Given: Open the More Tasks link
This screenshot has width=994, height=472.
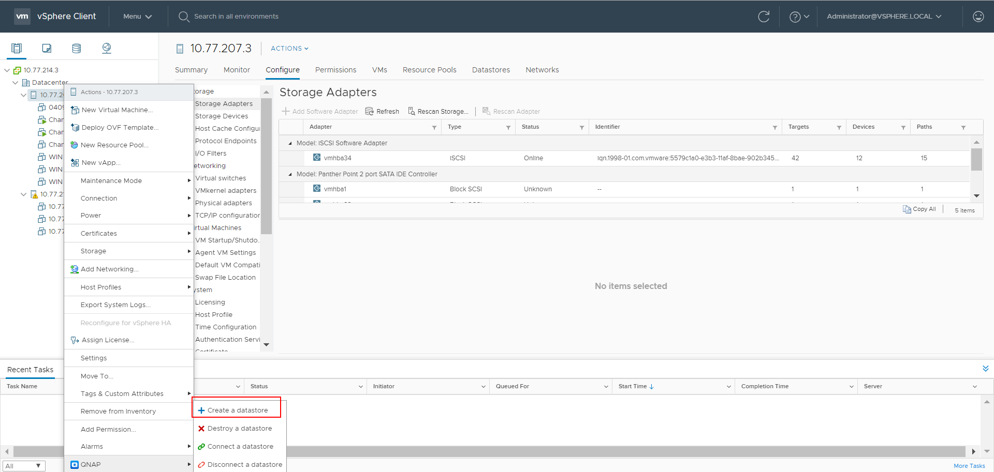Looking at the screenshot, I should pos(969,466).
